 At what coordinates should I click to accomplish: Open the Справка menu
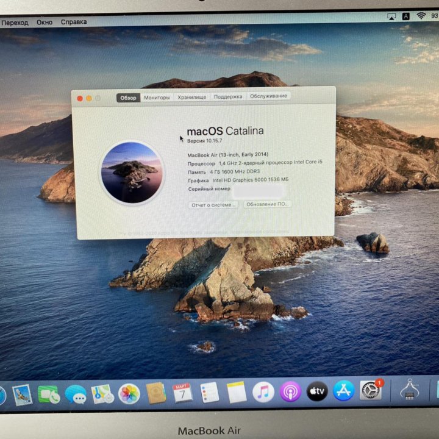[74, 22]
